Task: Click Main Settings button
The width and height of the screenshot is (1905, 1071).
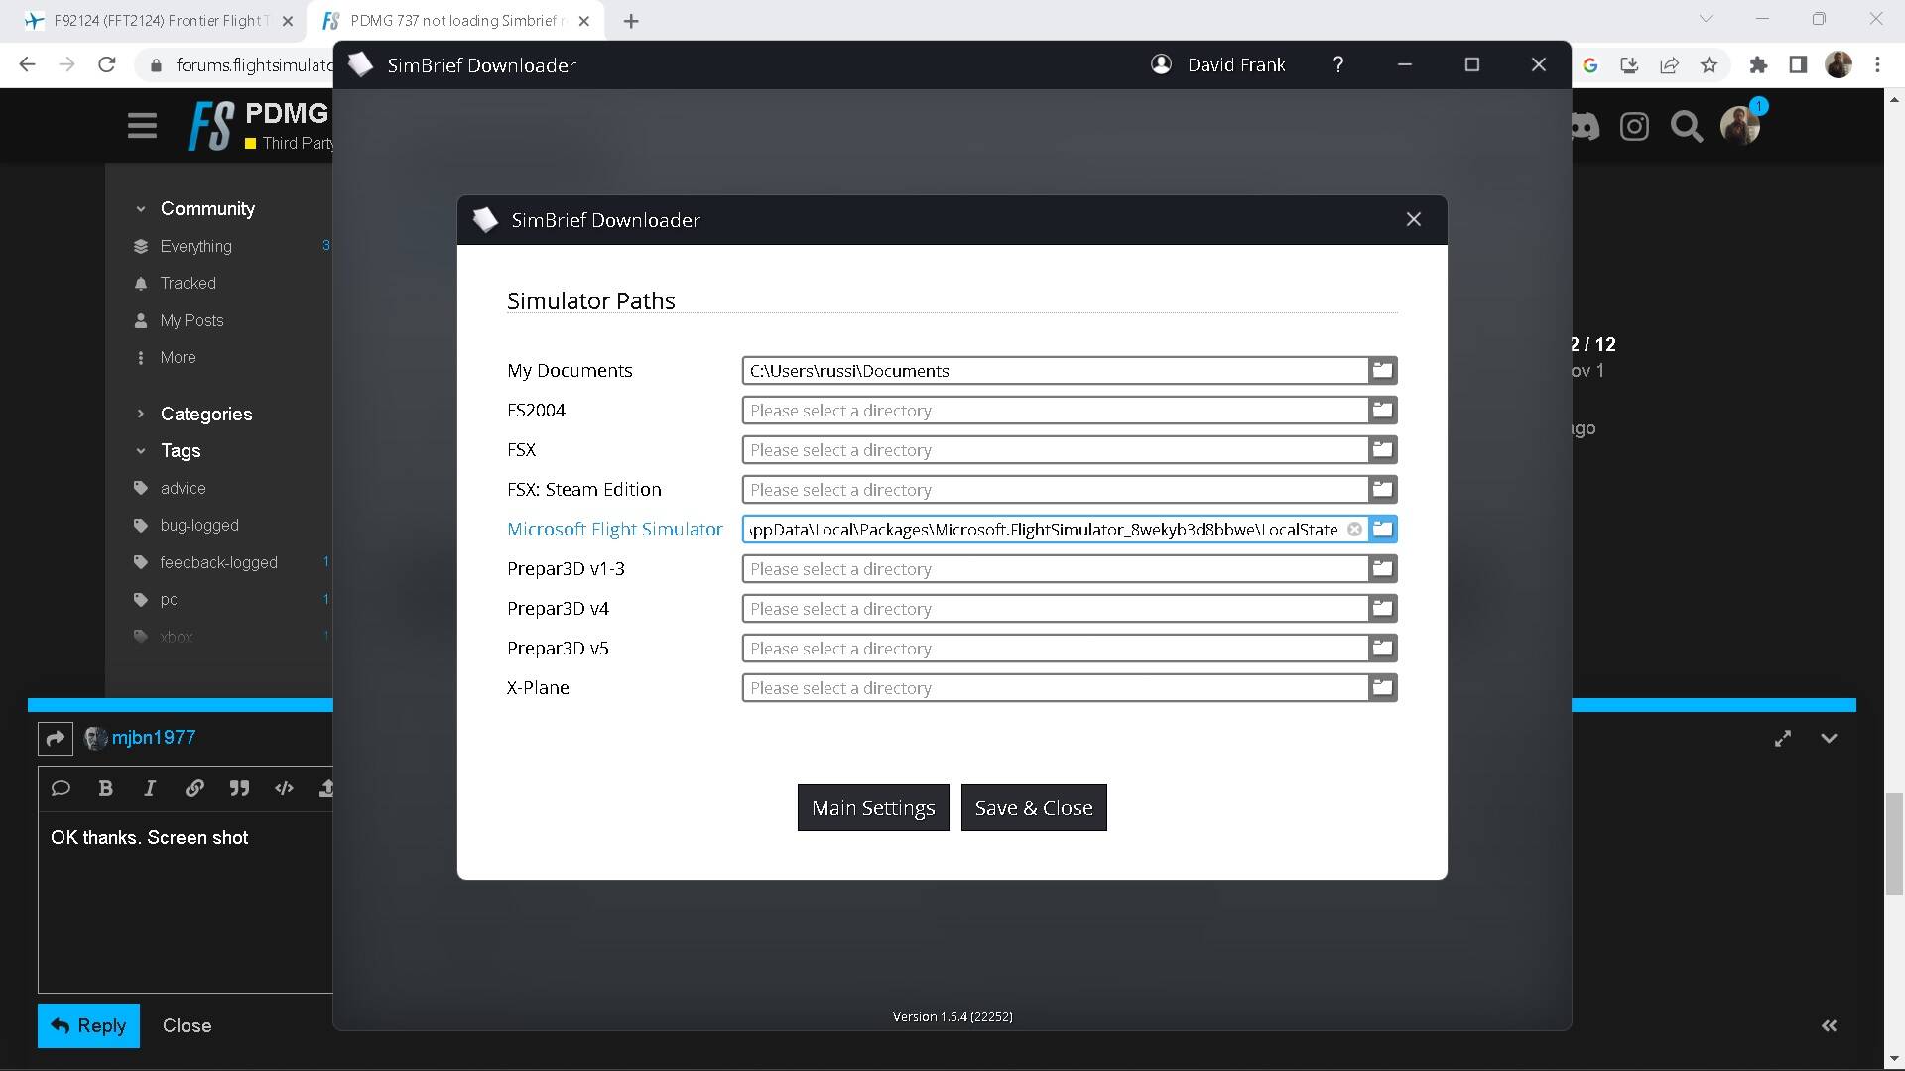Action: tap(873, 807)
